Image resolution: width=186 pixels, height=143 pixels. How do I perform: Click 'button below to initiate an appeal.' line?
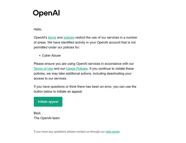(58, 92)
